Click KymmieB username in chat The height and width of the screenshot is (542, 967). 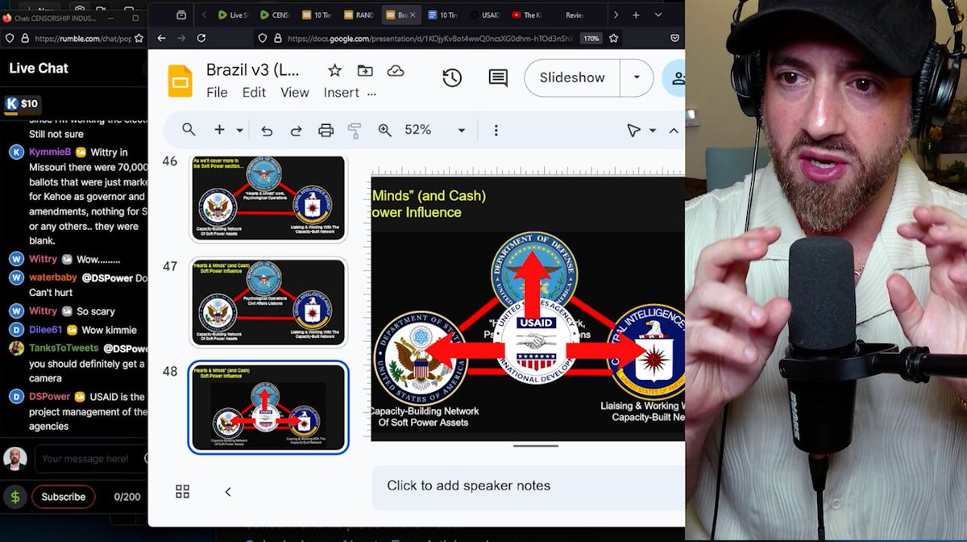pos(50,152)
